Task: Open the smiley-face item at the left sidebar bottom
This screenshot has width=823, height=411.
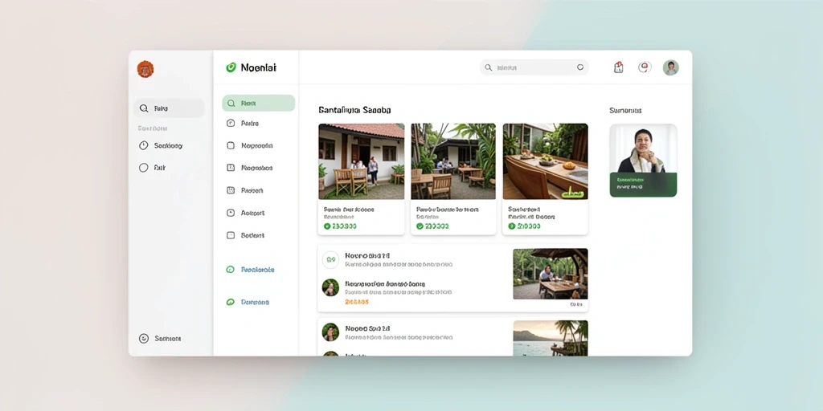Action: click(x=143, y=339)
